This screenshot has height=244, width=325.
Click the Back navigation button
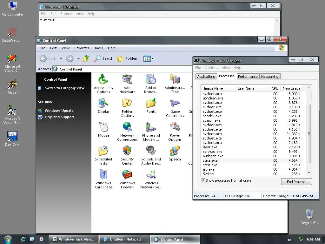(48, 58)
